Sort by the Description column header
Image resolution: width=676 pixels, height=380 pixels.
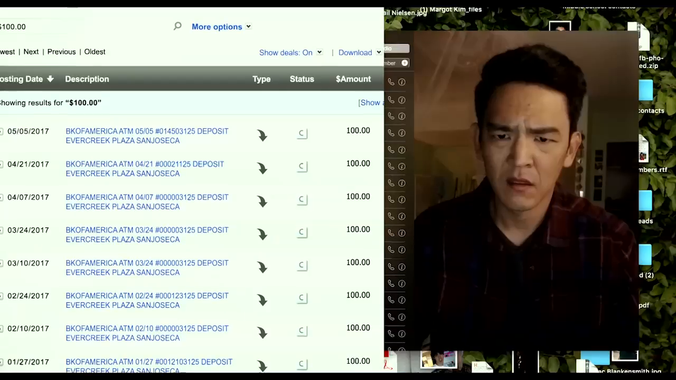point(87,79)
